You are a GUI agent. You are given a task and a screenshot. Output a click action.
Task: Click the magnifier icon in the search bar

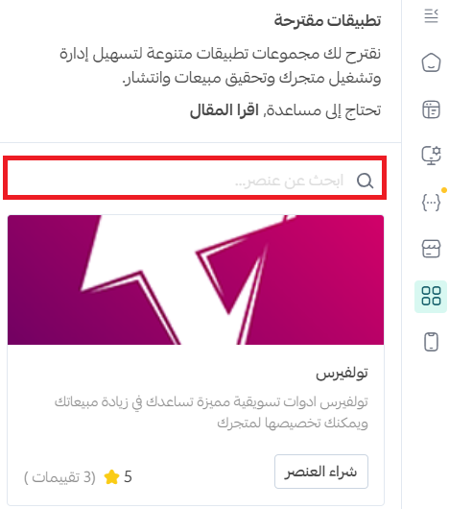click(365, 181)
